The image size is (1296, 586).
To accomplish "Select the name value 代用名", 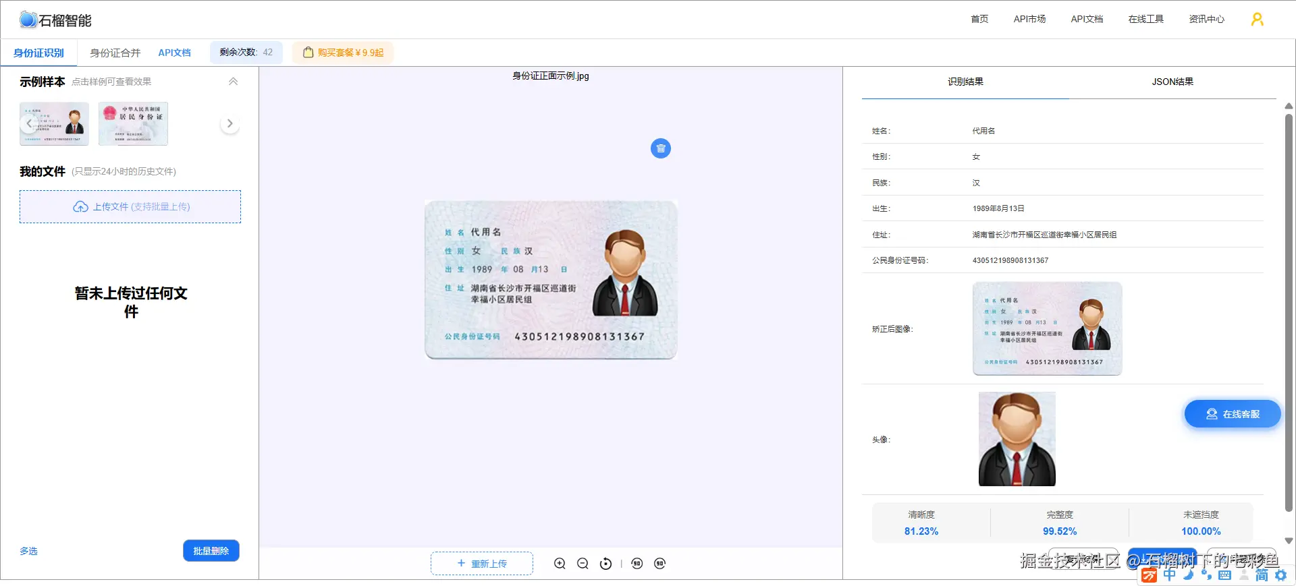I will (983, 131).
